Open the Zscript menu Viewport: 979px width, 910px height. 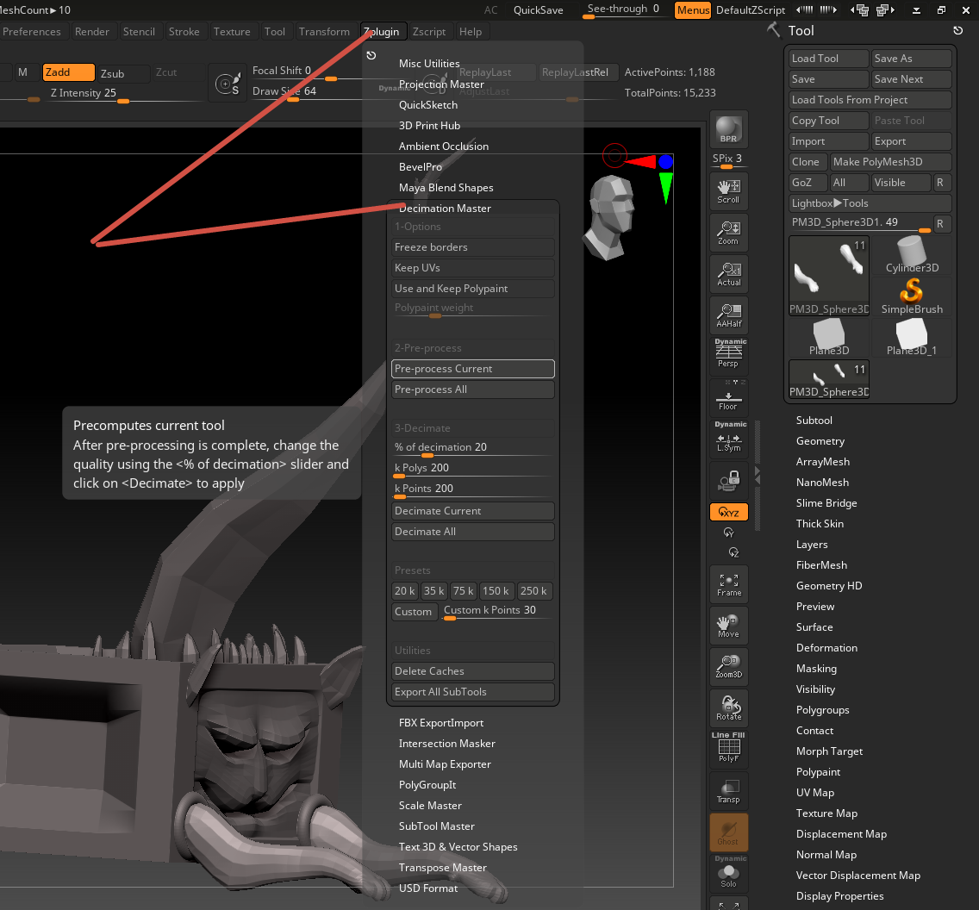(x=429, y=30)
